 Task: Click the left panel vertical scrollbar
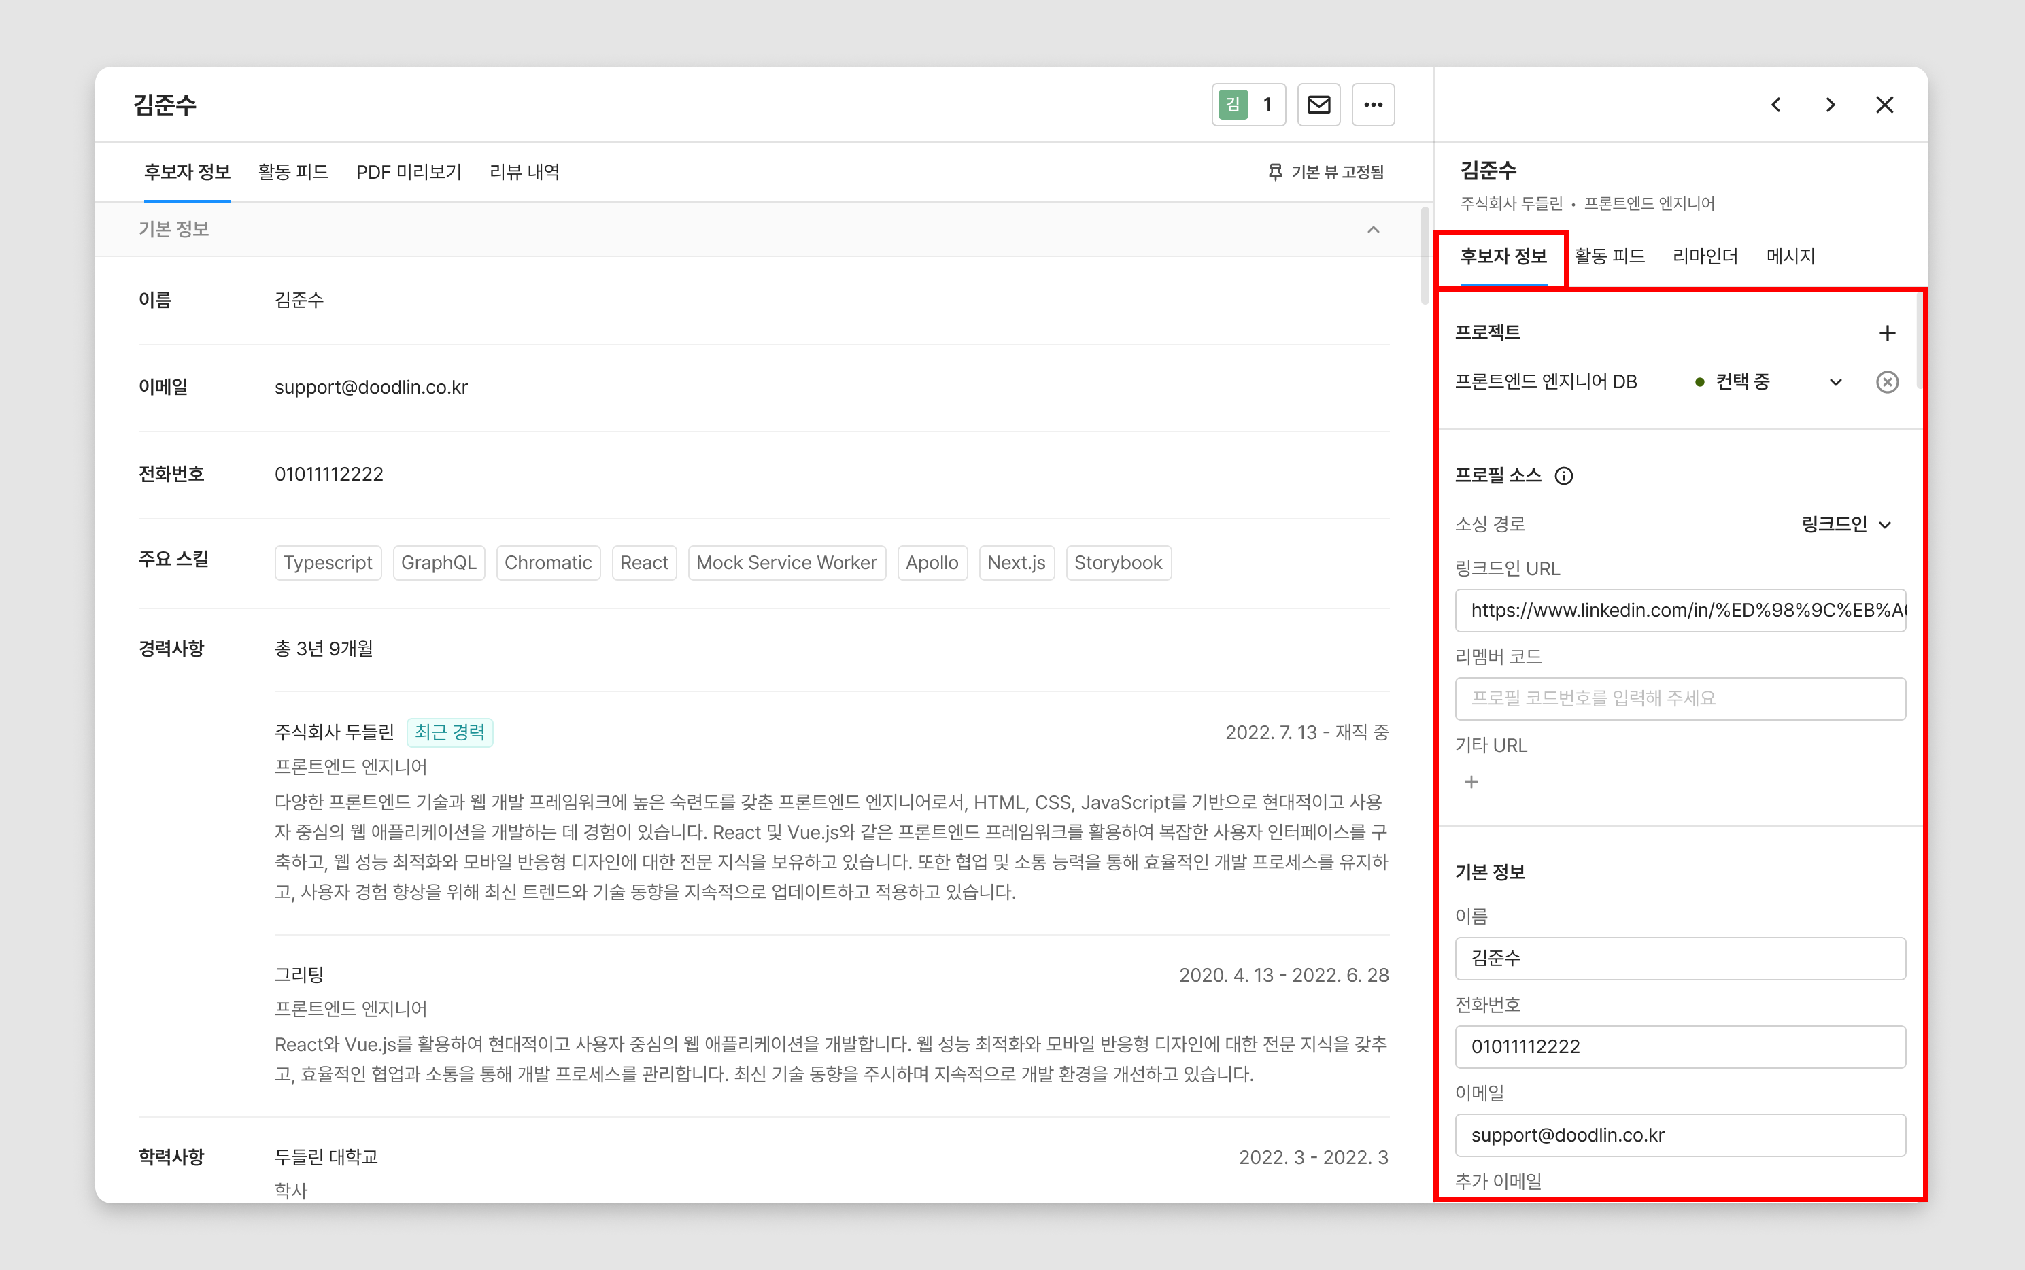[x=1425, y=256]
